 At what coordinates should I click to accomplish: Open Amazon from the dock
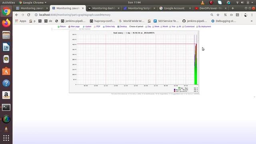click(x=6, y=95)
